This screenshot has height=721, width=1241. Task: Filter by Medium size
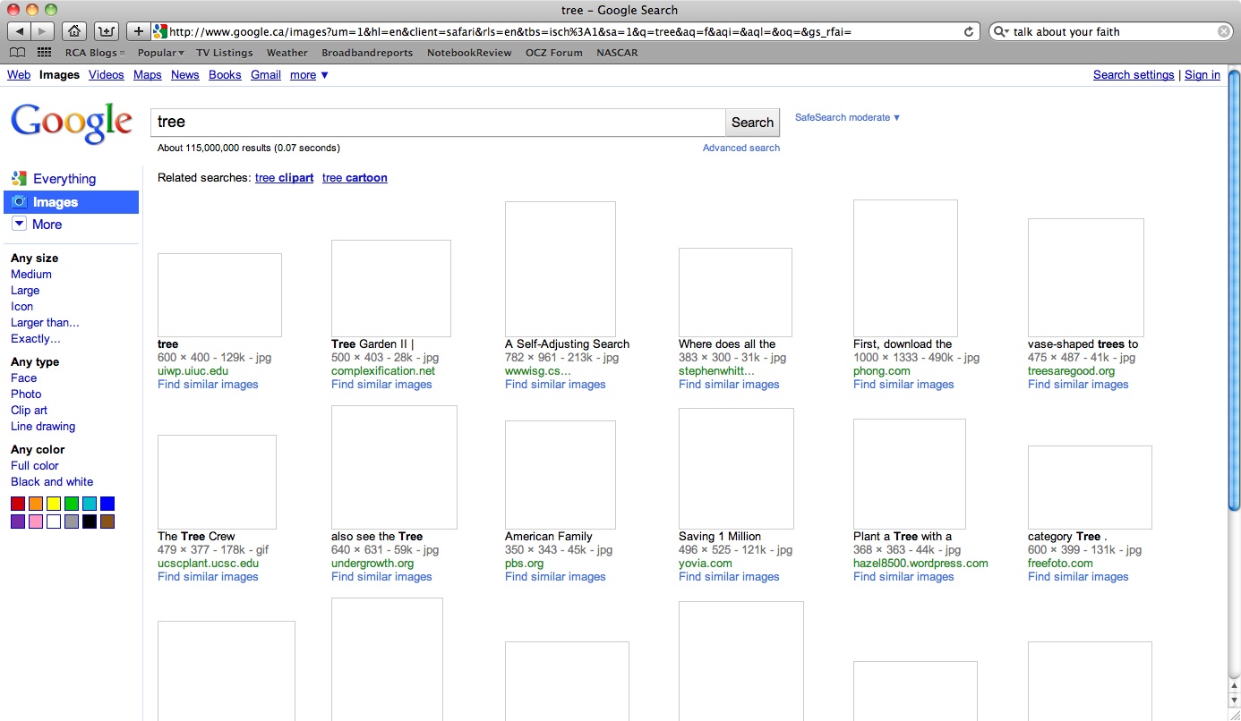(x=31, y=275)
